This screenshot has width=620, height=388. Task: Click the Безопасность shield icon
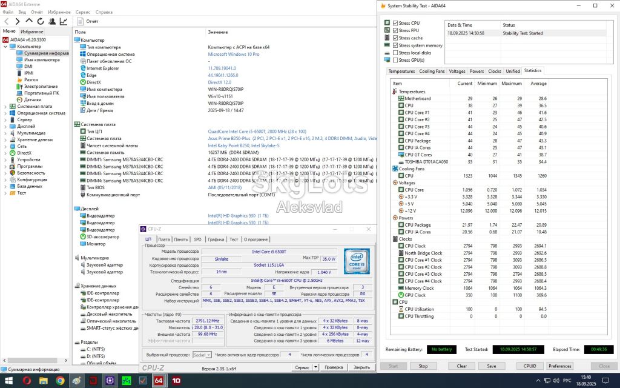[x=12, y=173]
